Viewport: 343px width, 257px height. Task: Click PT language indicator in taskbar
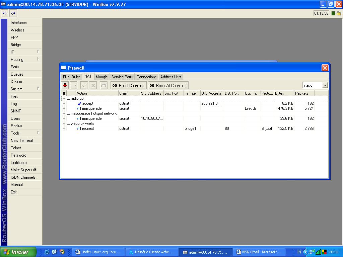pos(299,252)
